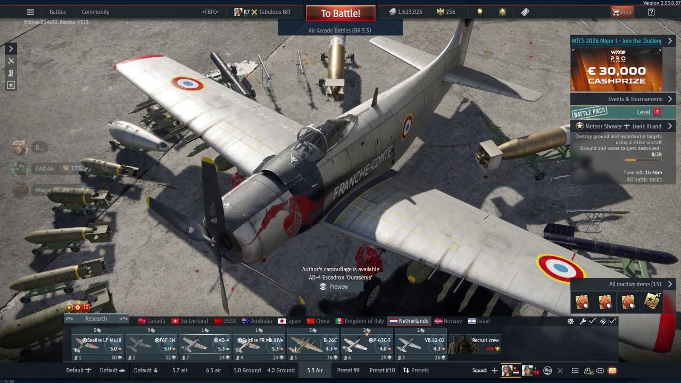The image size is (681, 383).
Task: Expand the Meteor Shower battle task
Action: [670, 126]
